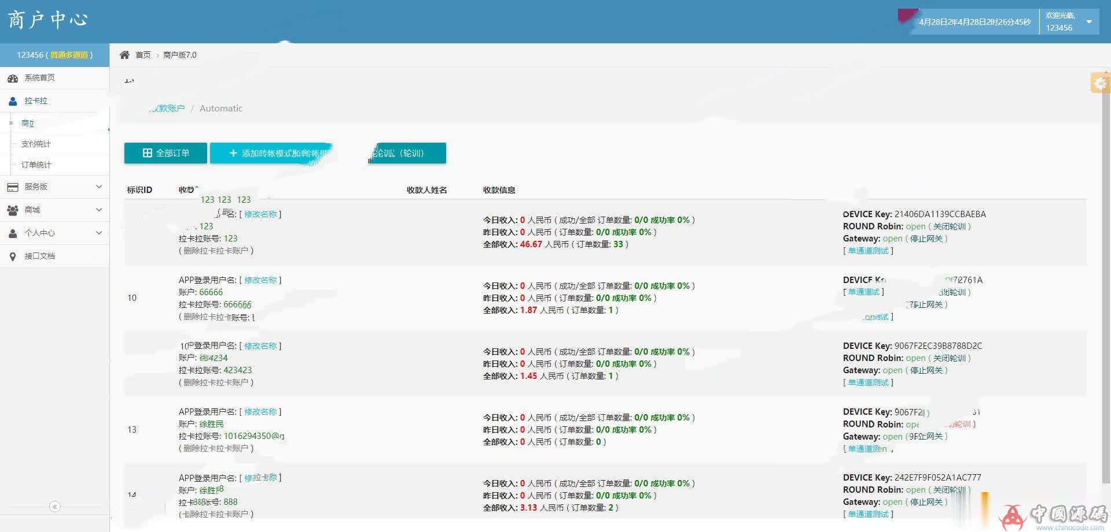Click the person icon beside 个人中心

[13, 233]
